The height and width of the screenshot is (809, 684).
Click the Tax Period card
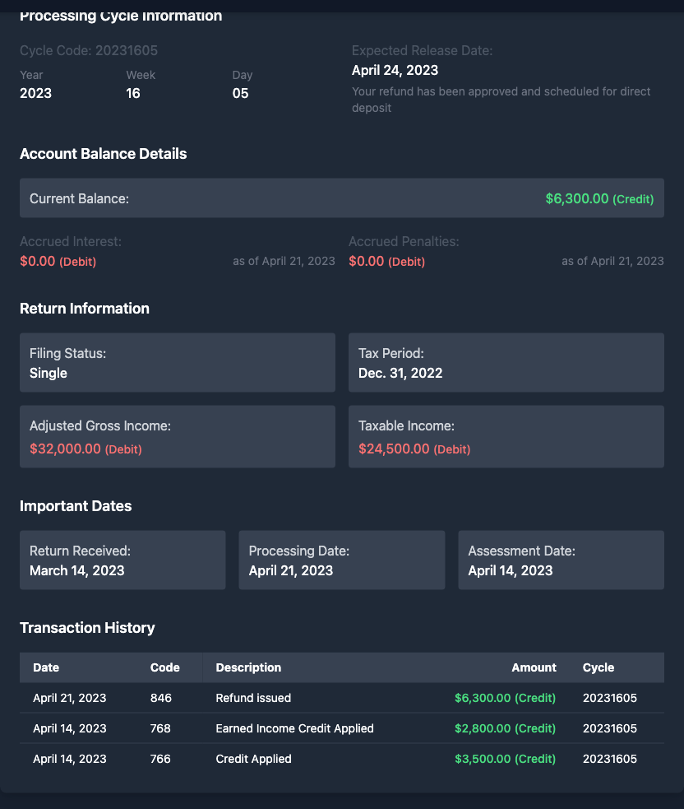tap(506, 363)
